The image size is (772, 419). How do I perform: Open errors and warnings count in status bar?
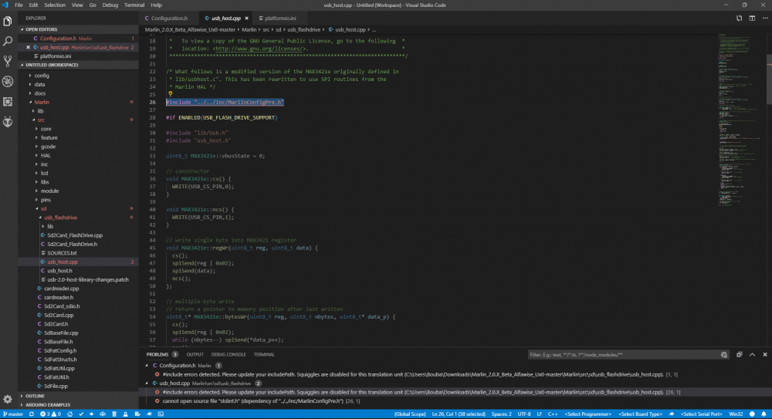pos(51,414)
